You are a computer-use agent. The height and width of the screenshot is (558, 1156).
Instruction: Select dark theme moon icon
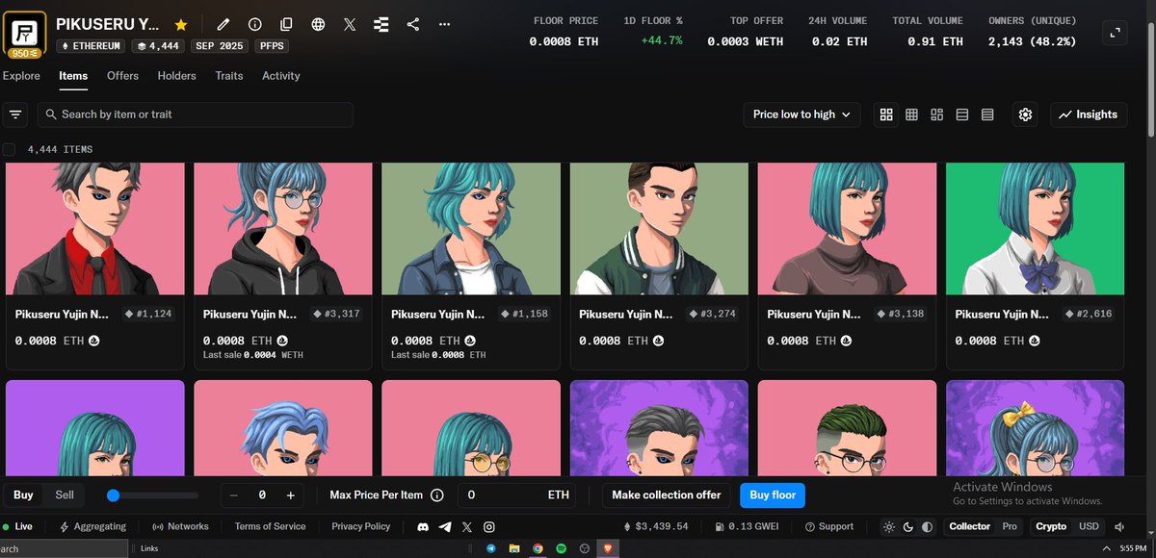pyautogui.click(x=907, y=527)
